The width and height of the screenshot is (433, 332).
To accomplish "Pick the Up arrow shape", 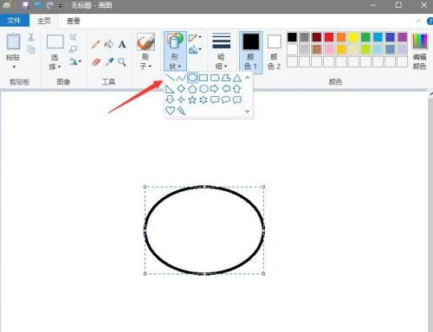I will (x=237, y=89).
